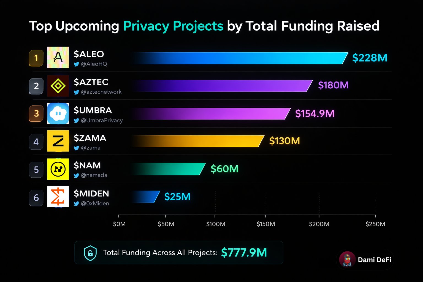Click the Aztec diamond logo
The height and width of the screenshot is (282, 423).
click(58, 86)
